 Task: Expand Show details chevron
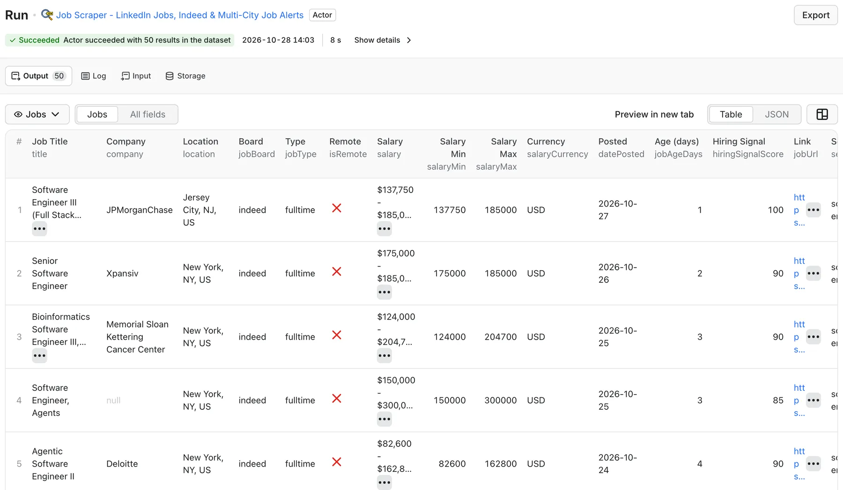click(x=409, y=40)
